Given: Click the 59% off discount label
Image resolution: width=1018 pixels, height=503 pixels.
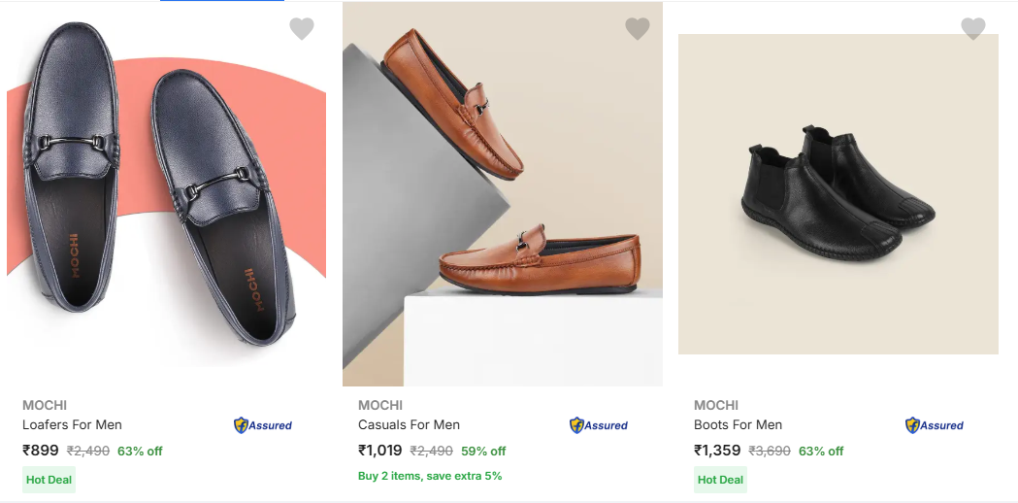Looking at the screenshot, I should [483, 452].
